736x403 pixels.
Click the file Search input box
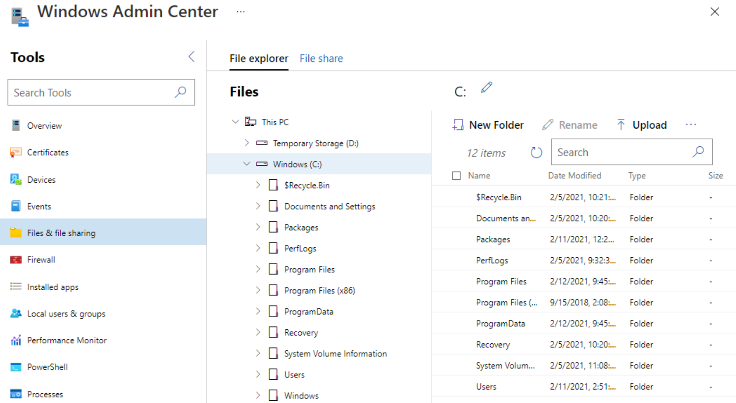point(620,152)
